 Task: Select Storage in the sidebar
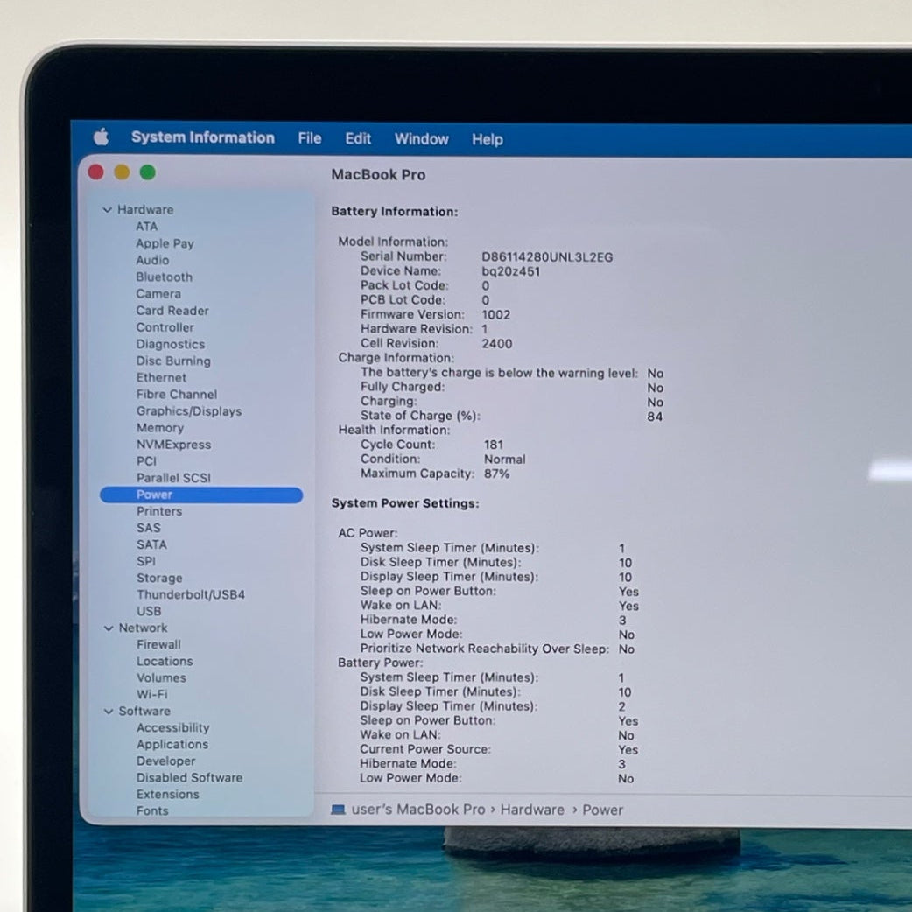159,579
